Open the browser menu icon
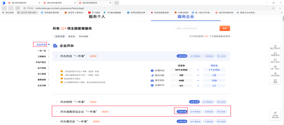The height and width of the screenshot is (125, 284). point(280,8)
